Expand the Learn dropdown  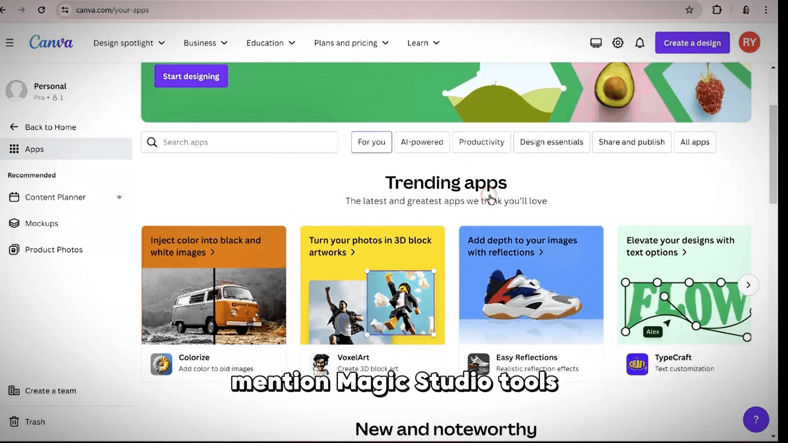(424, 43)
